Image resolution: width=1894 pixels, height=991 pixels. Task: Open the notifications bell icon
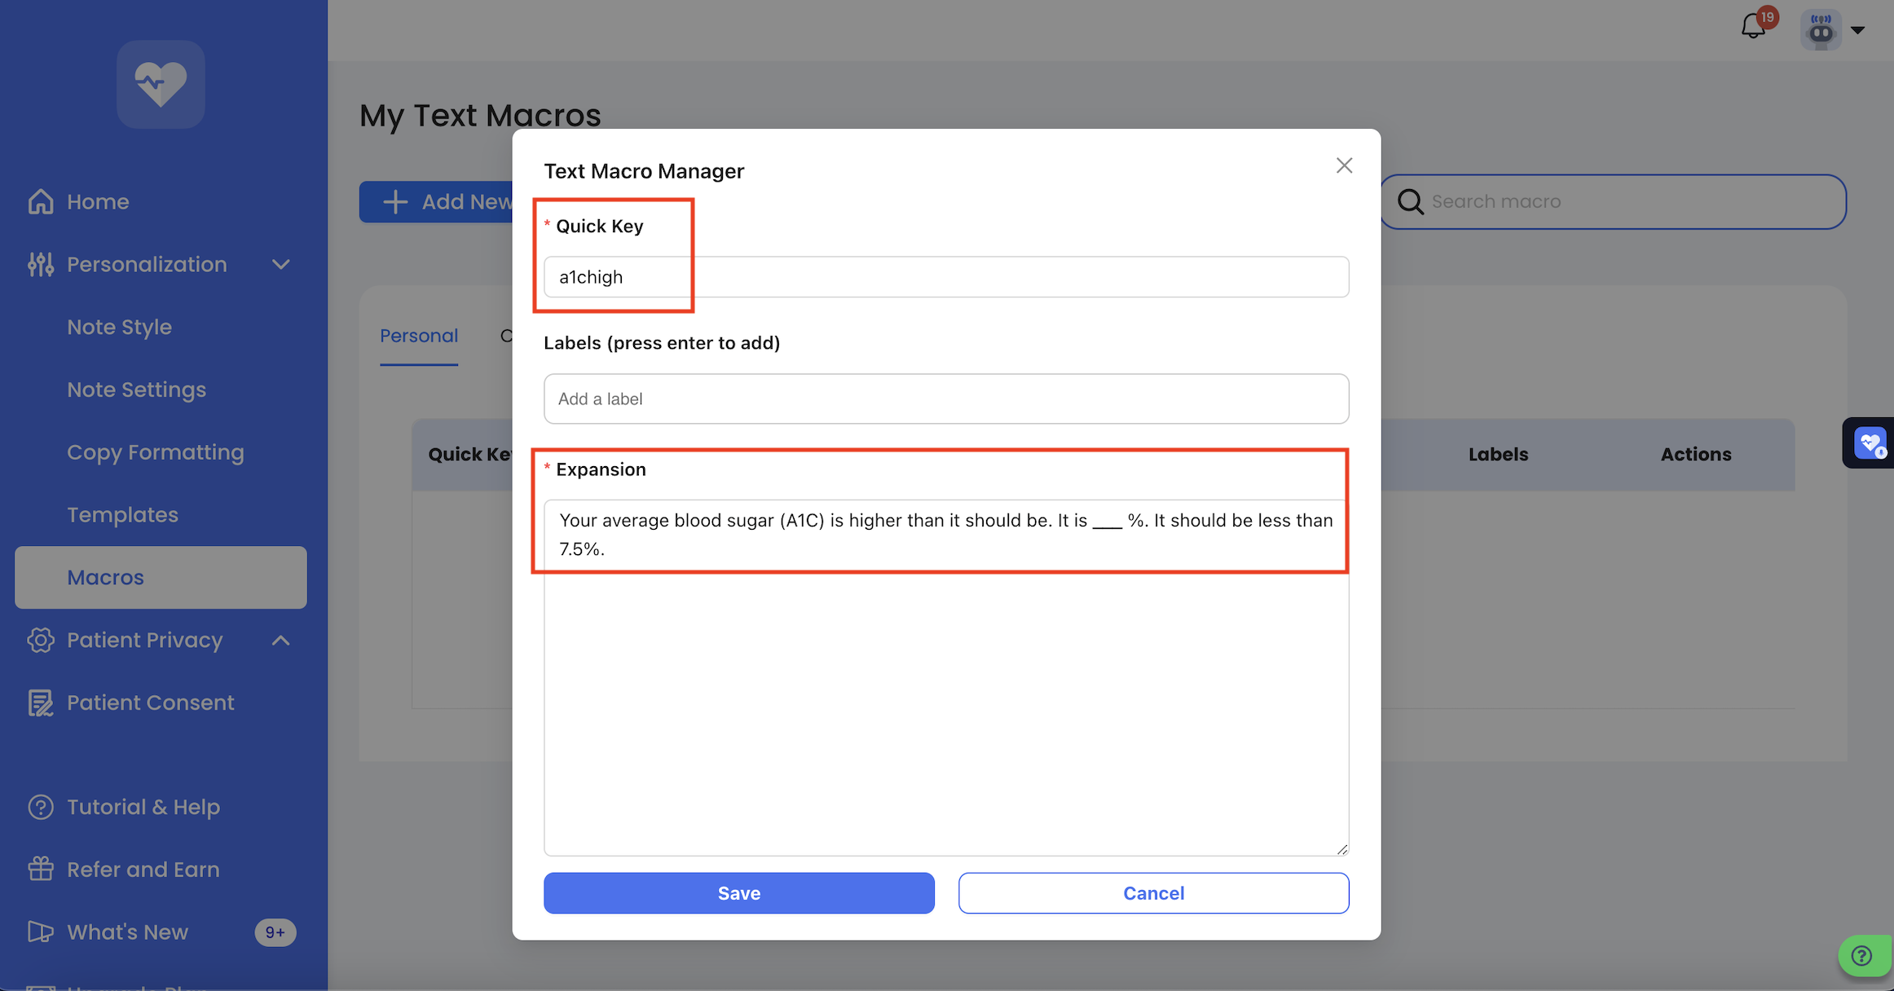(1754, 28)
